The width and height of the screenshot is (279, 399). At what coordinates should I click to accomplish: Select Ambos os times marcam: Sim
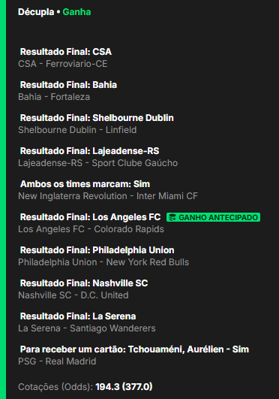85,184
